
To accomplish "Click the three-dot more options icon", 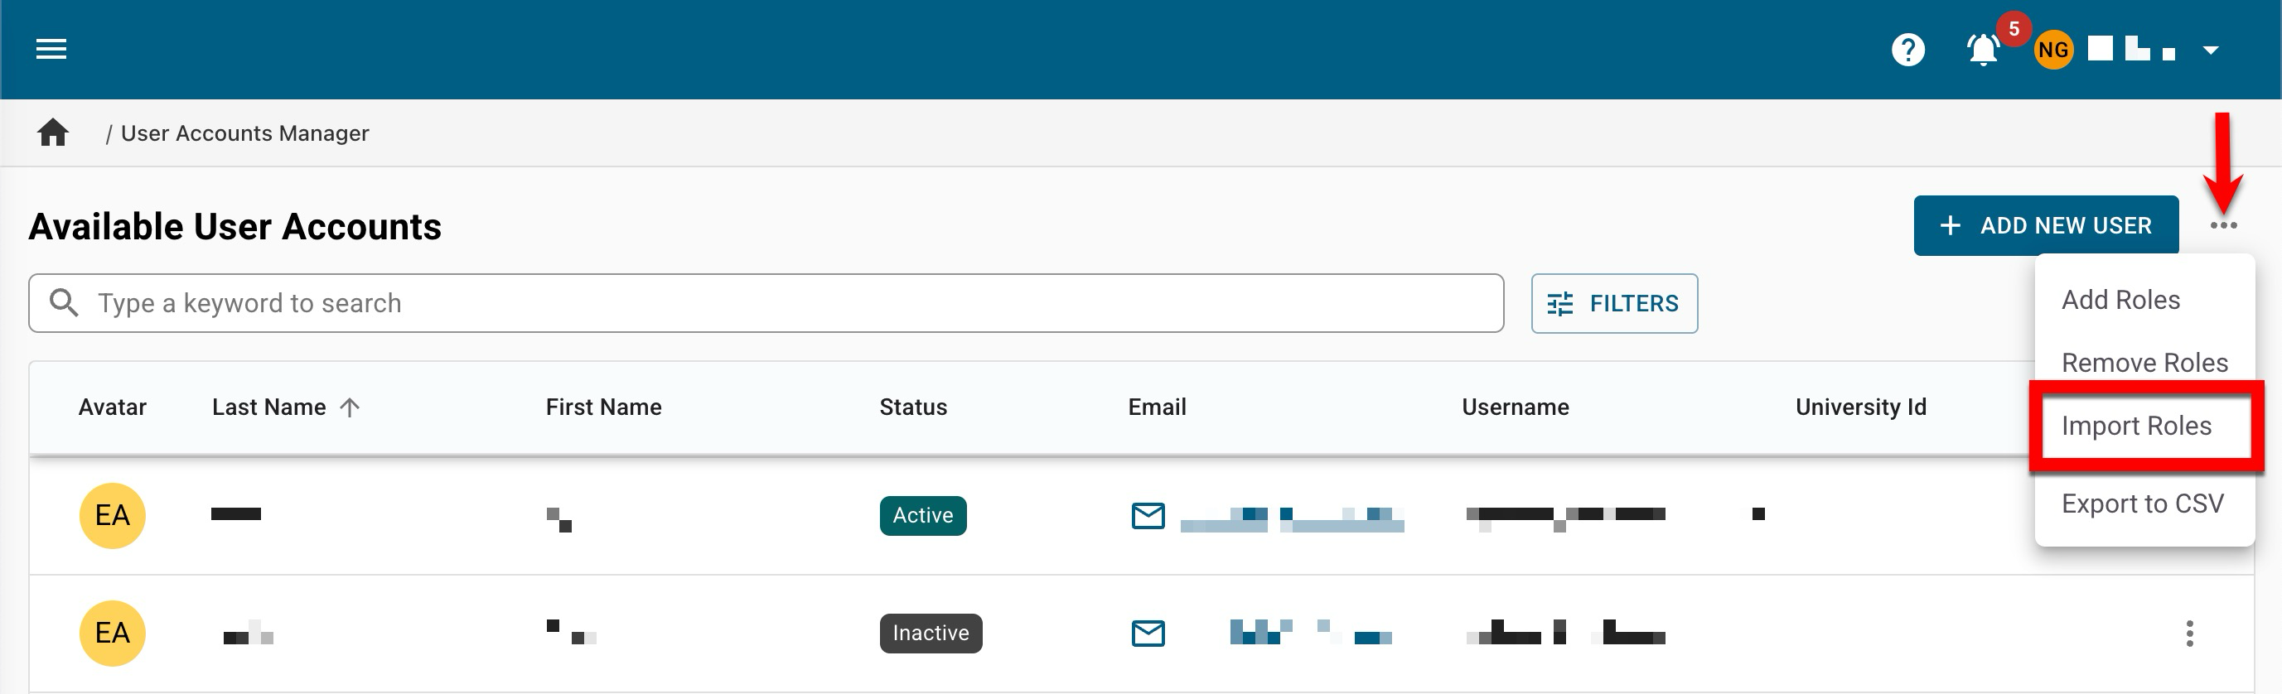I will 2222,226.
